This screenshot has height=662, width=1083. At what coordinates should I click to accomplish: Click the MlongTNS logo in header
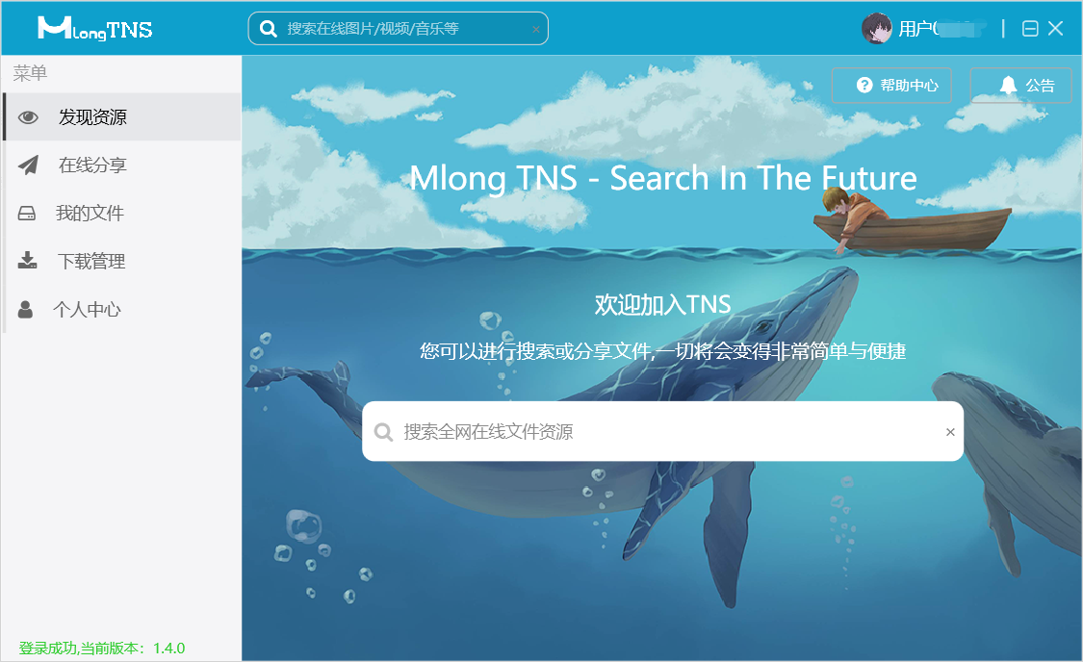tap(94, 28)
